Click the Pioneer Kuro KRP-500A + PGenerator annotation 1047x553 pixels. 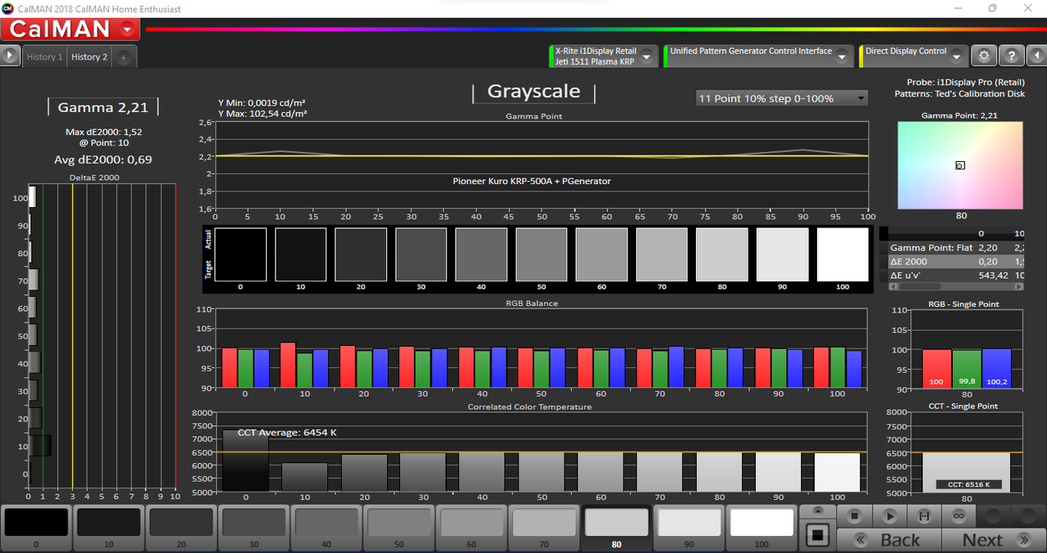532,181
